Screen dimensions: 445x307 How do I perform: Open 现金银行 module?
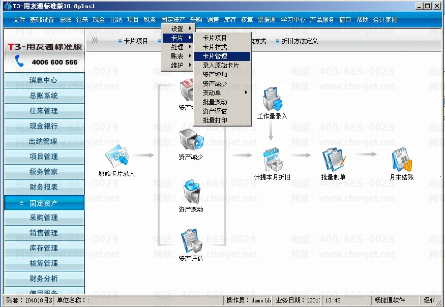(x=44, y=126)
